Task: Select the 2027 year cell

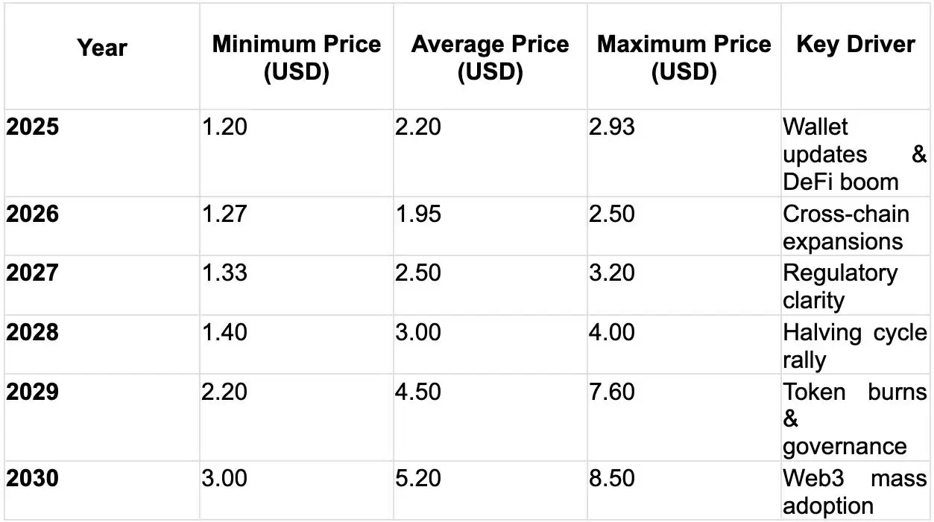Action: coord(33,273)
